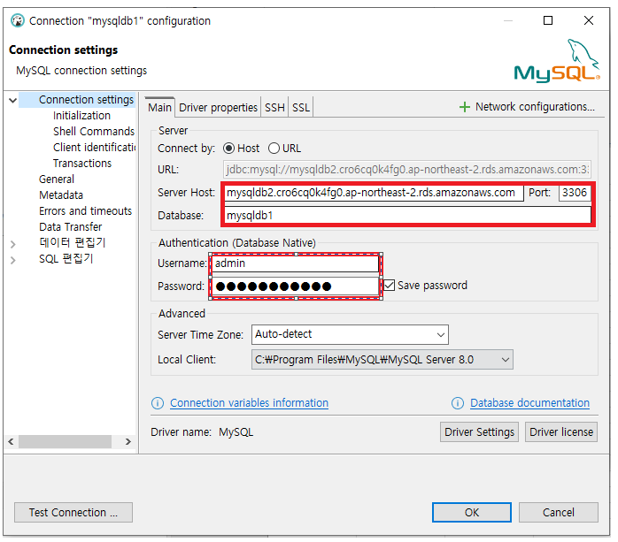Click the info icon beside Connection variables information
The height and width of the screenshot is (542, 618).
158,403
